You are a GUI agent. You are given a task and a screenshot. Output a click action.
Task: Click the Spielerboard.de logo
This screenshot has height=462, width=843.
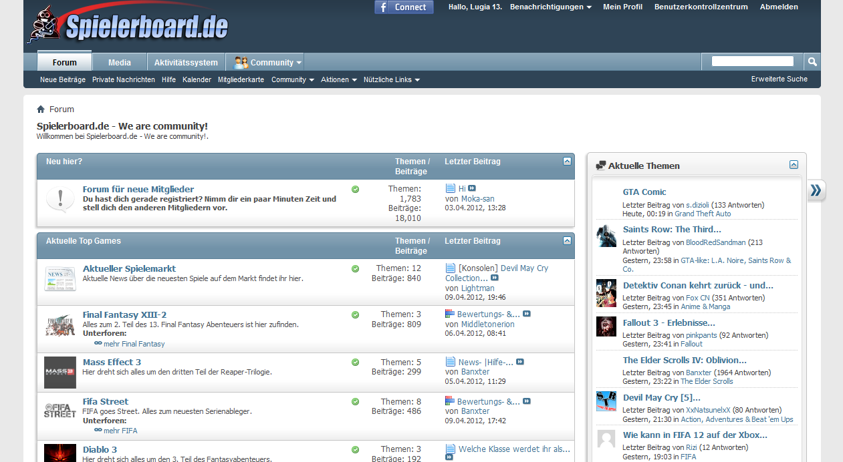point(128,25)
